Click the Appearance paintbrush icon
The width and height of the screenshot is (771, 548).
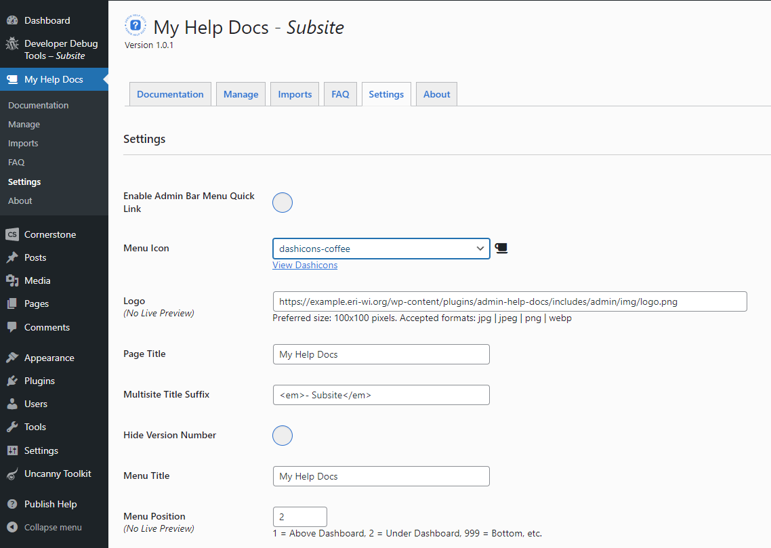click(12, 357)
